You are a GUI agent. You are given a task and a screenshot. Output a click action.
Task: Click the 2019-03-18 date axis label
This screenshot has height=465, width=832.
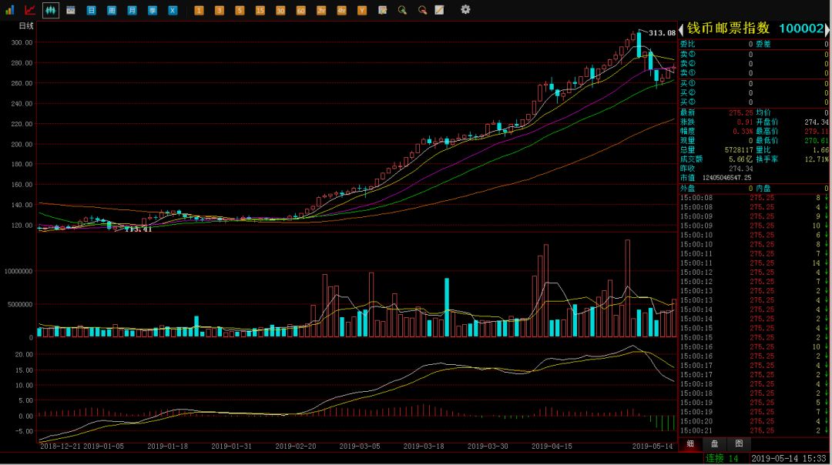pyautogui.click(x=424, y=447)
